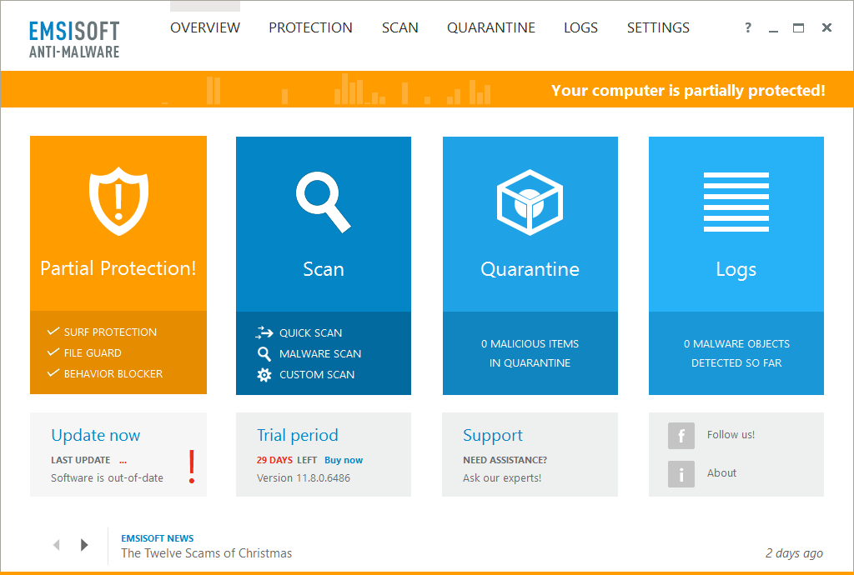Image resolution: width=854 pixels, height=575 pixels.
Task: Toggle Surf Protection checkmark
Action: pyautogui.click(x=53, y=332)
